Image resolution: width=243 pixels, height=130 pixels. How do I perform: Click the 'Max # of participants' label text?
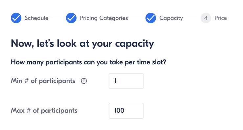point(44,111)
